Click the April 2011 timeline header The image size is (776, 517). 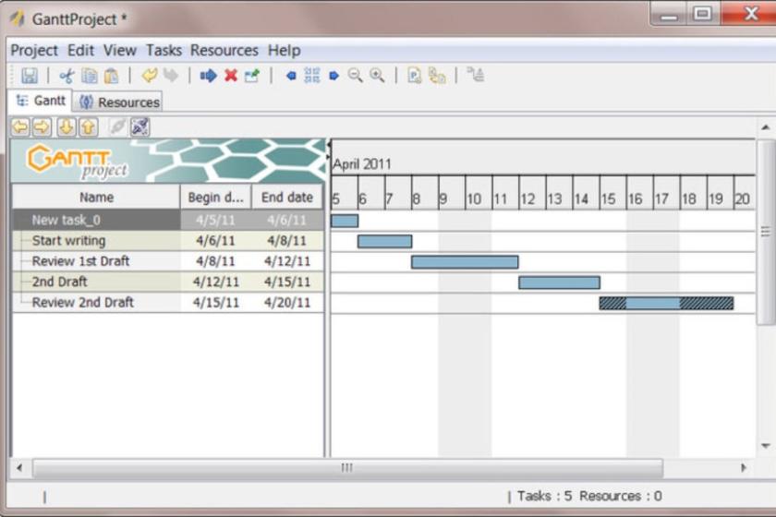[362, 164]
